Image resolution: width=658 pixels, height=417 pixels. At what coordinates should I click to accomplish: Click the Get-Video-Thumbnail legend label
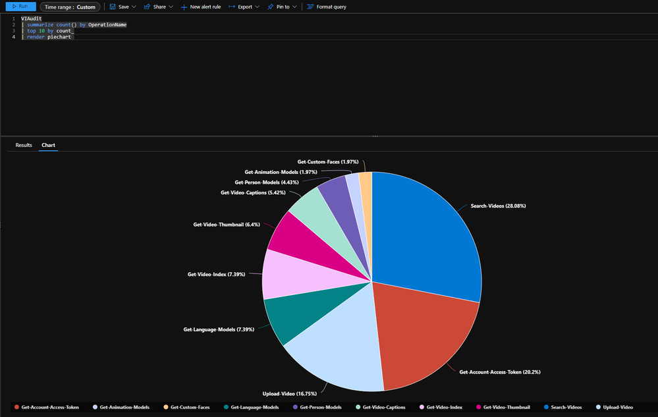[507, 407]
